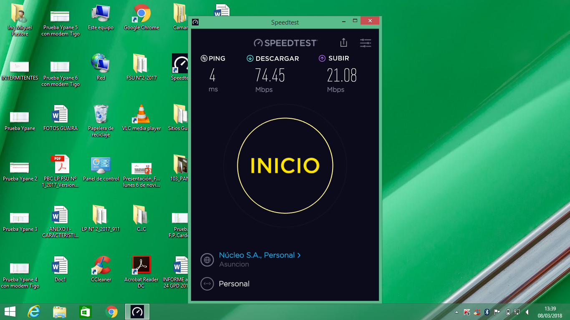This screenshot has width=570, height=320.
Task: Select Prueba Ypane 6 con modem Tigo
Action: (x=61, y=73)
